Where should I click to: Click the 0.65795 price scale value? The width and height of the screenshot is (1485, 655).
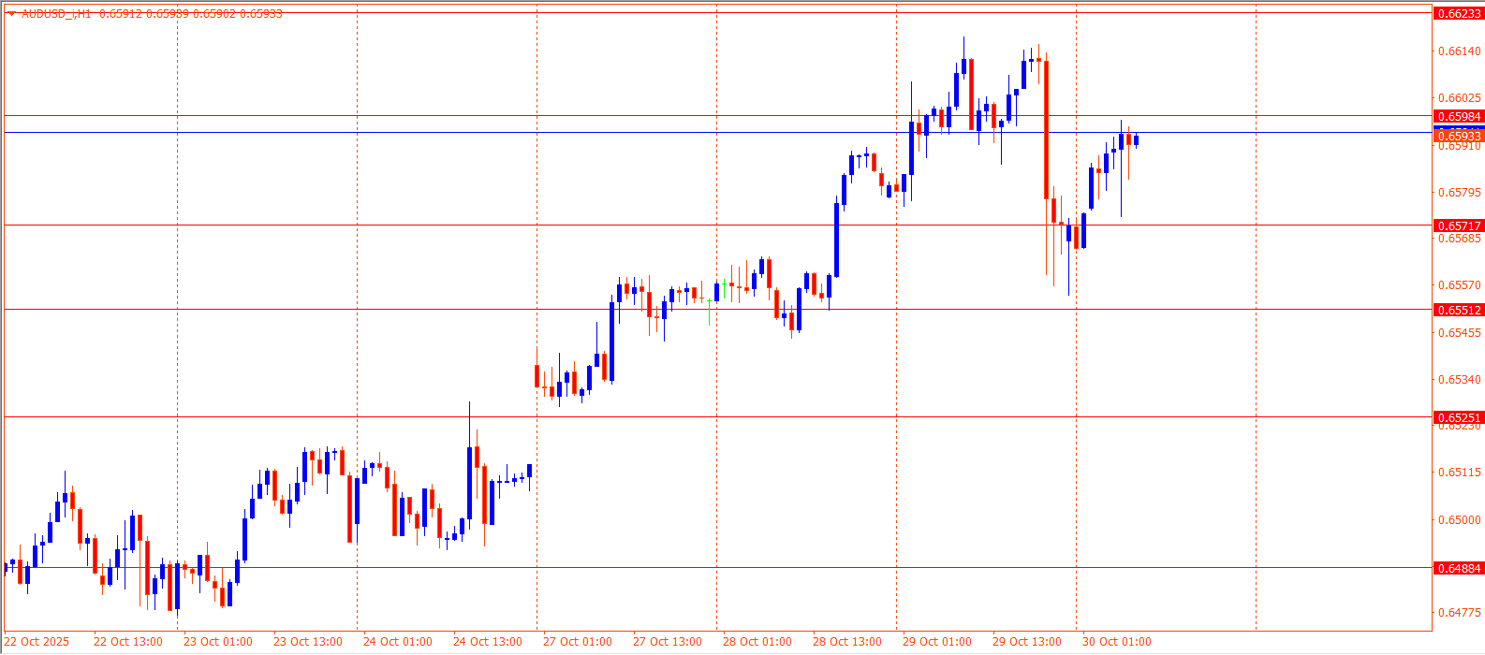(1459, 193)
